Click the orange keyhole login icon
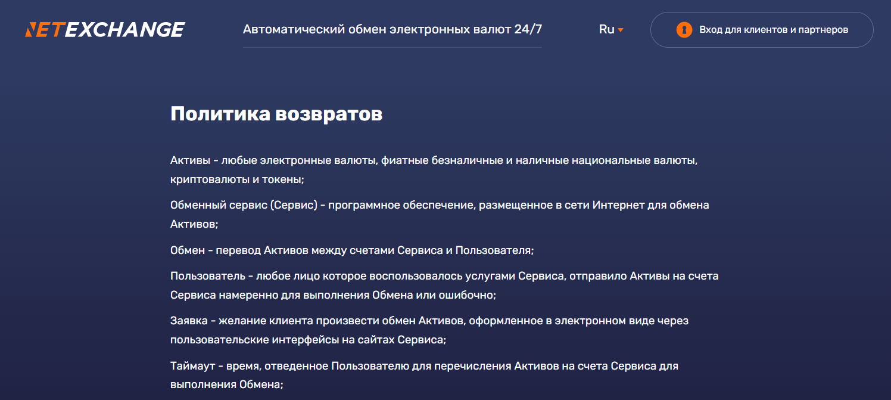 click(684, 30)
